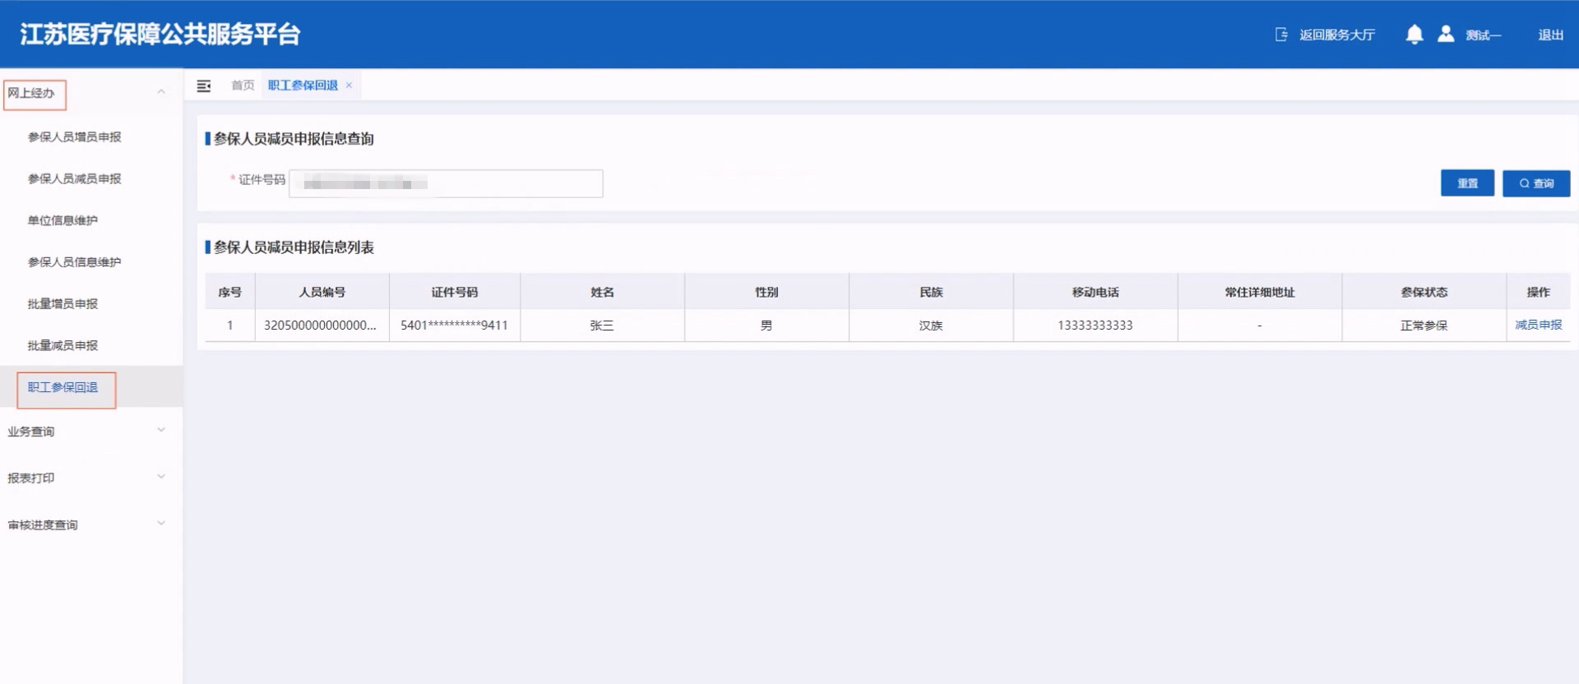Click the return to service hall icon
1579x684 pixels.
pyautogui.click(x=1281, y=35)
